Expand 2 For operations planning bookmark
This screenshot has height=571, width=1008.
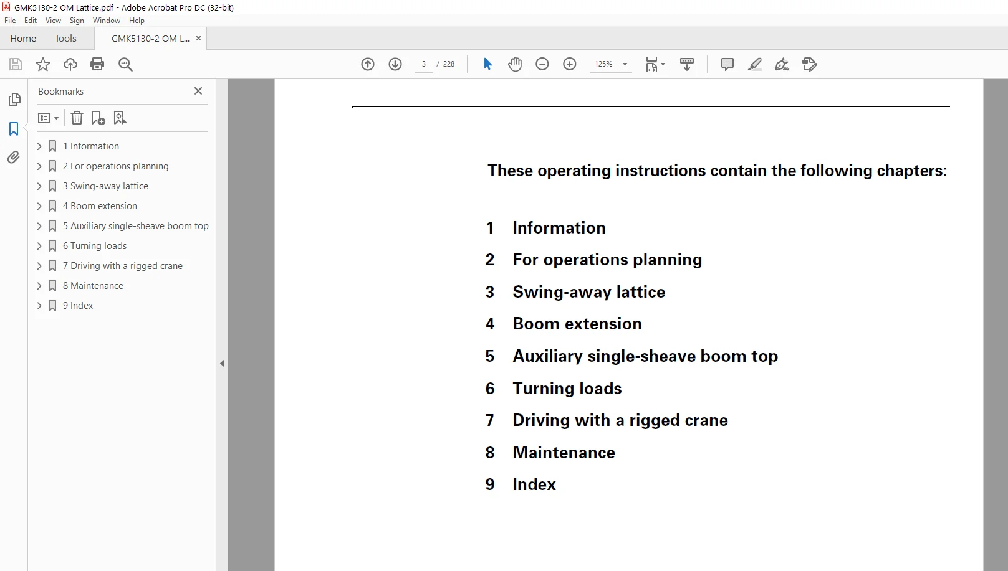[39, 166]
